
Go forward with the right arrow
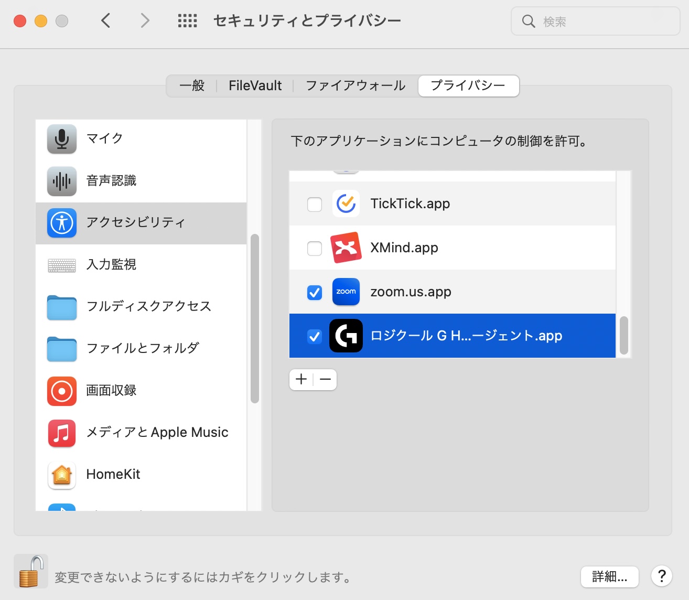[x=145, y=21]
